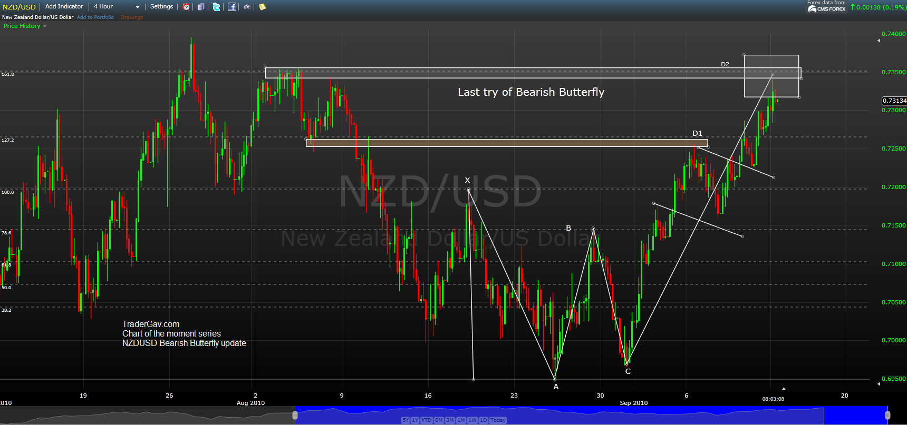Click the Add to Portfolio link
The width and height of the screenshot is (907, 425).
[x=95, y=17]
